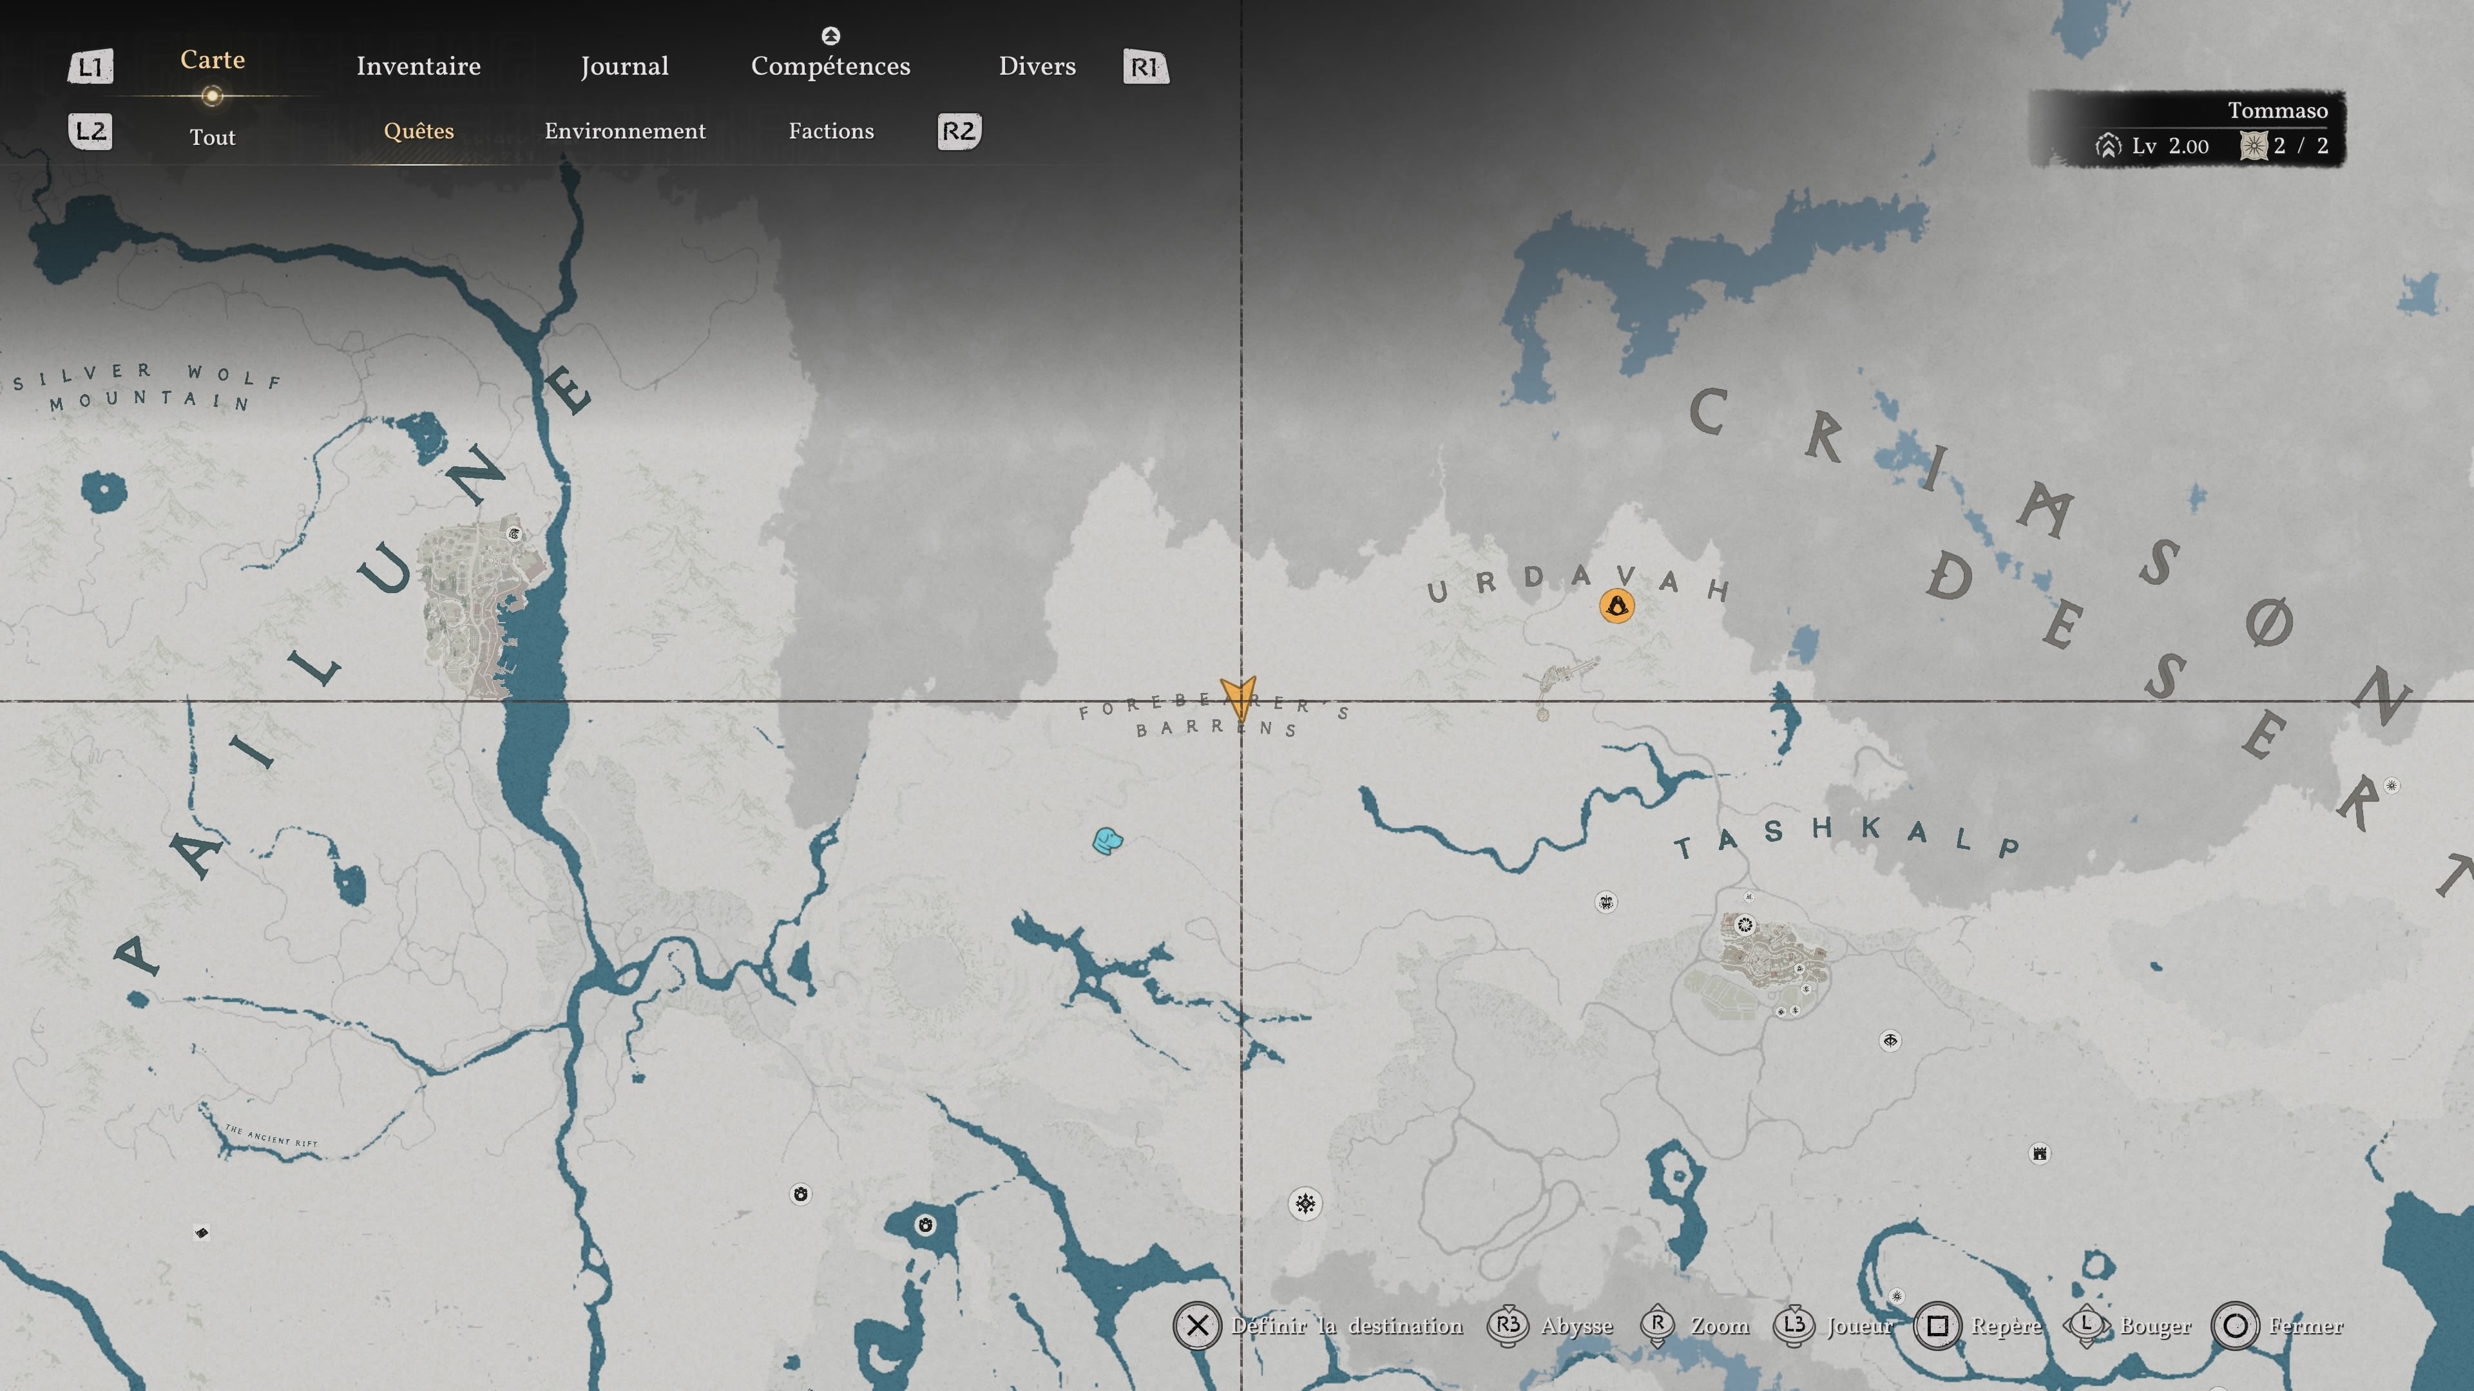Click the L2 trigger button icon
Image resolution: width=2474 pixels, height=1391 pixels.
tap(90, 131)
